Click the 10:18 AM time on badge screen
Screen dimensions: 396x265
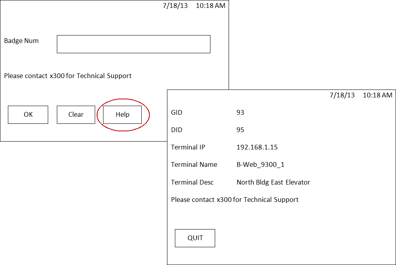(x=210, y=6)
